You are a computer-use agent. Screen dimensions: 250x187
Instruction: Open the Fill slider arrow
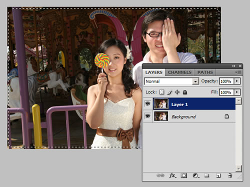[237, 92]
